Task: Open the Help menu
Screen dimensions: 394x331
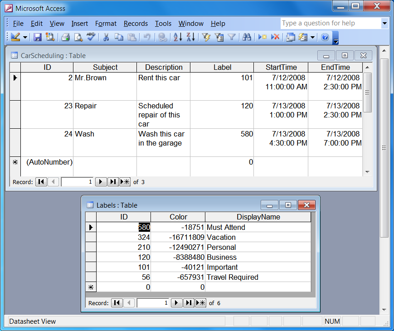Action: [218, 24]
